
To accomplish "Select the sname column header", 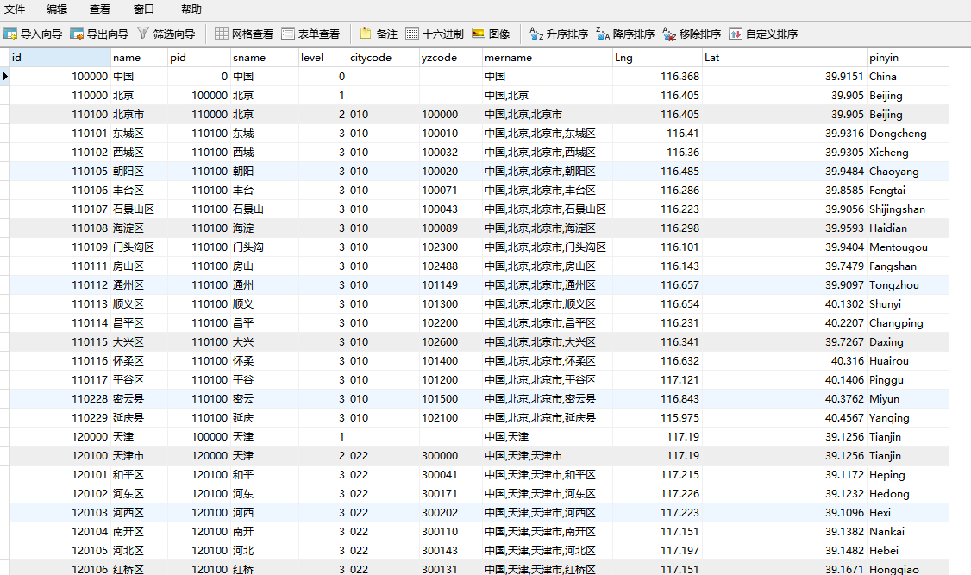I will 265,58.
